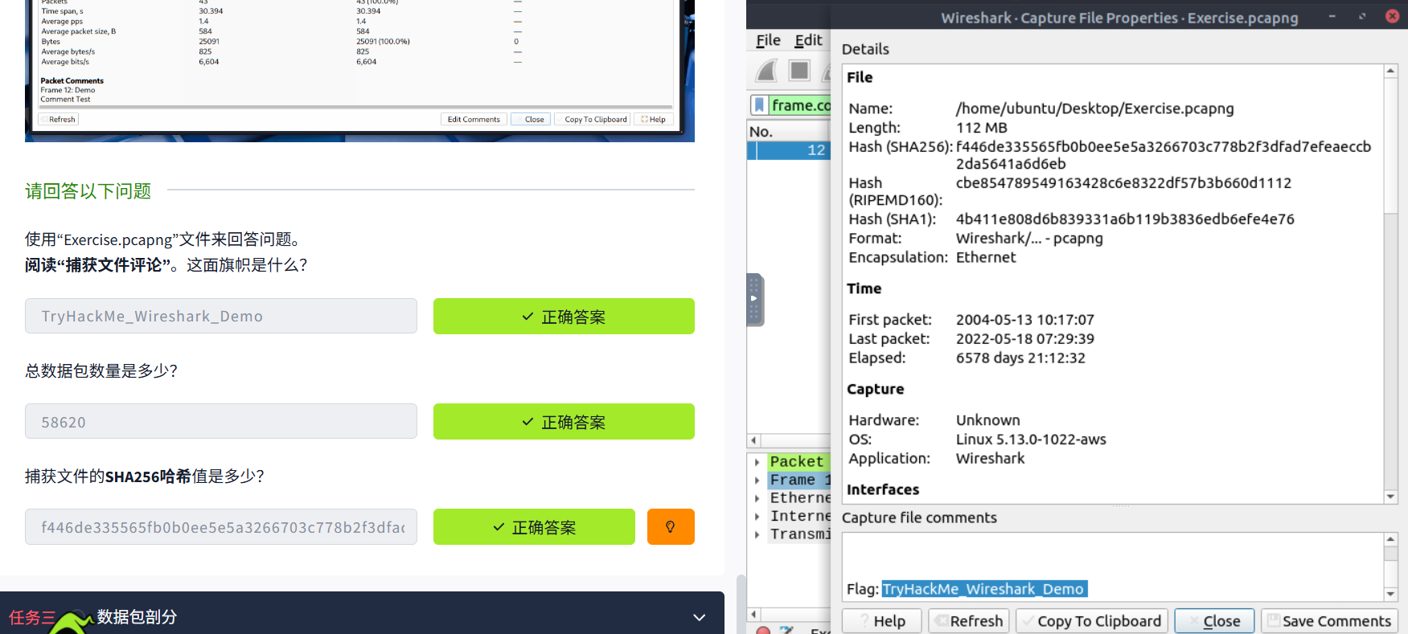Minimize the Capture File Properties dialog
Viewport: 1408px width, 634px height.
pyautogui.click(x=1332, y=17)
